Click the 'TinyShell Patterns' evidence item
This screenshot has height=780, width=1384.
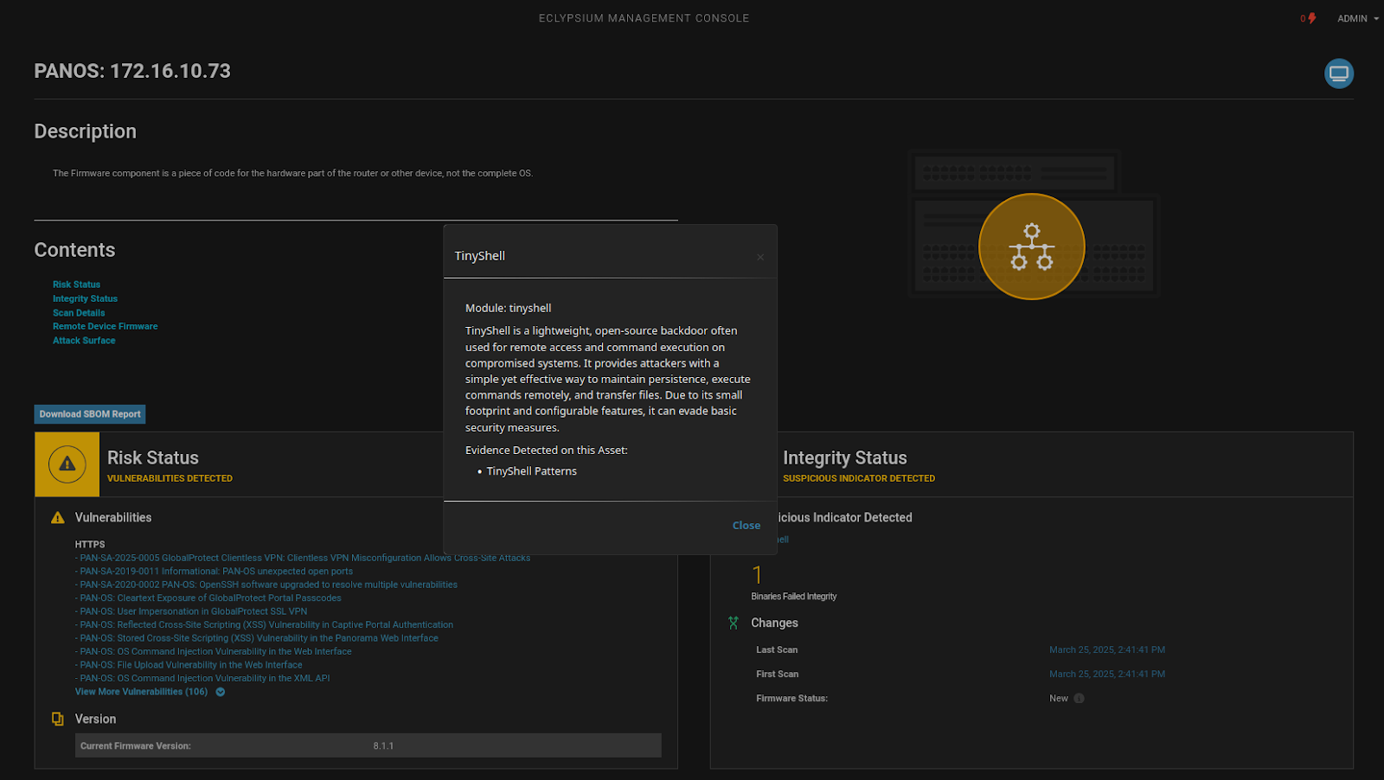pyautogui.click(x=531, y=471)
